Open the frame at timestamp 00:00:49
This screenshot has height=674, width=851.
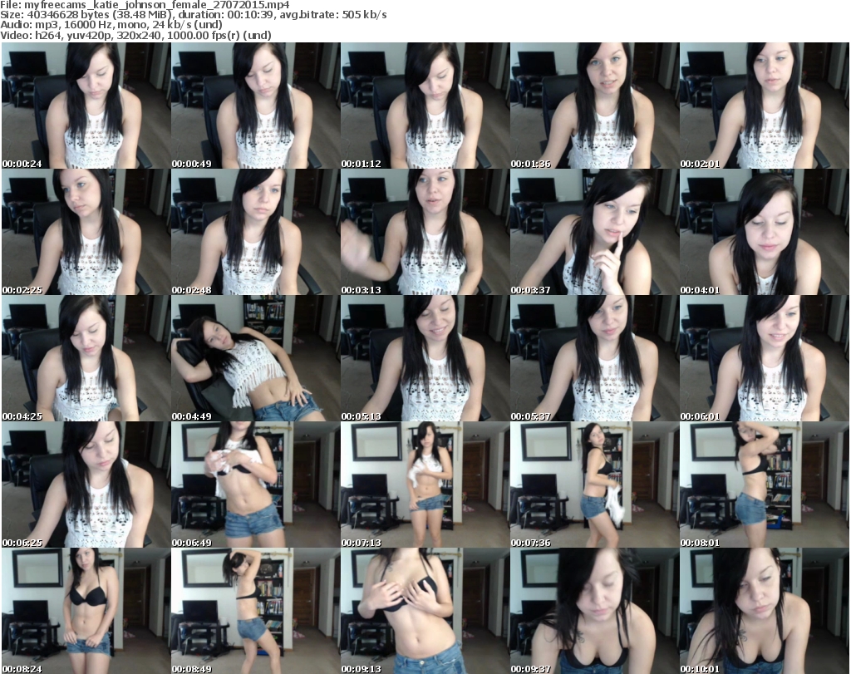(x=255, y=106)
